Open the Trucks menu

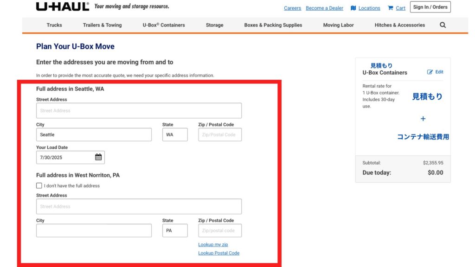pyautogui.click(x=54, y=25)
